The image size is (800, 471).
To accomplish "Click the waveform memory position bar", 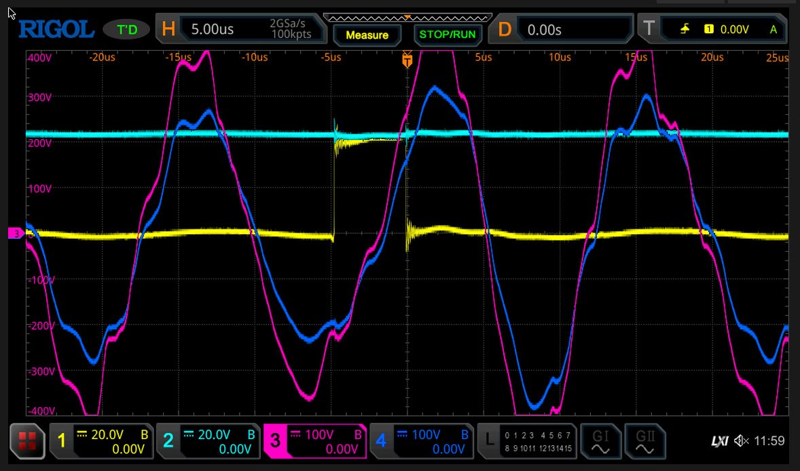I will [x=406, y=16].
